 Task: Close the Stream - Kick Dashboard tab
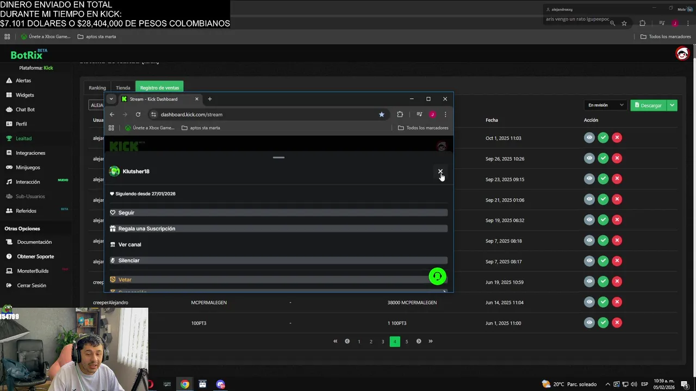point(197,99)
